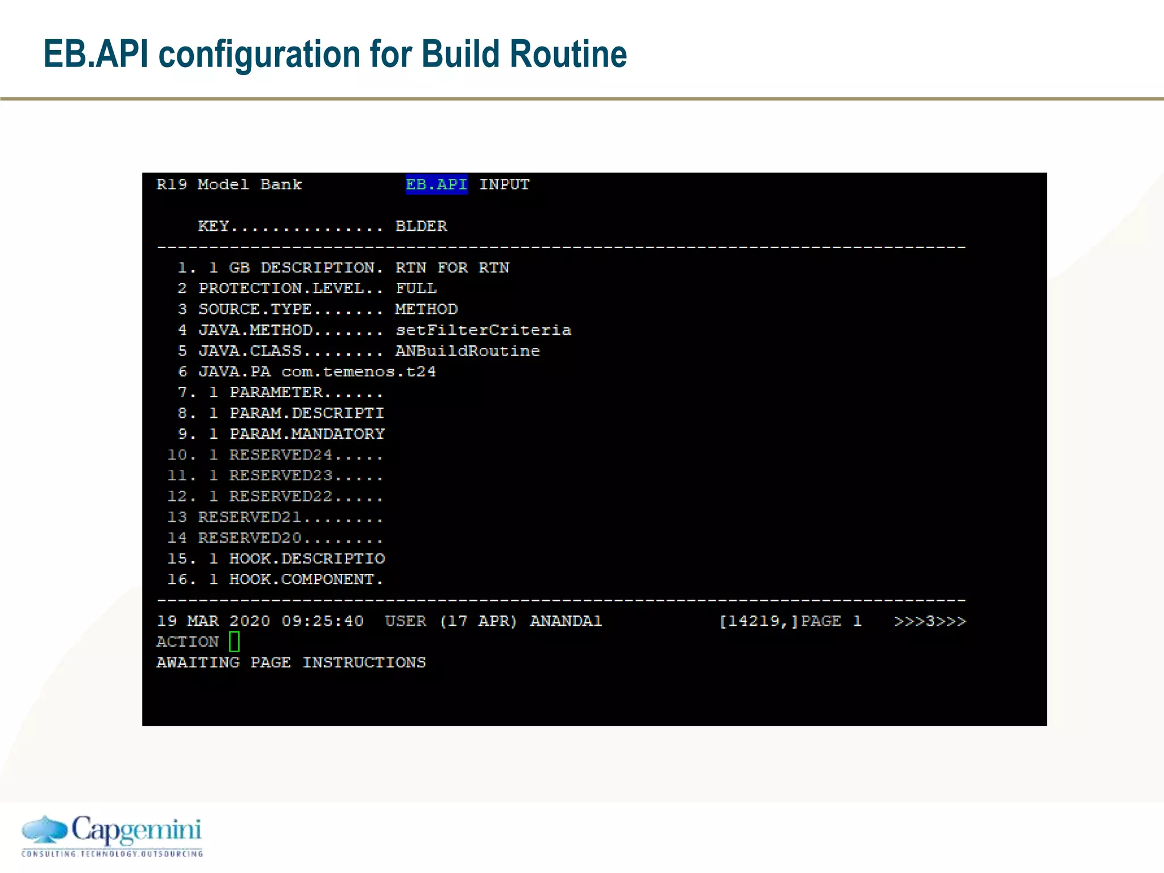Screen dimensions: 1164x873
Task: Select field 15 HOOK.DESCRIPTIO row
Action: coord(276,559)
